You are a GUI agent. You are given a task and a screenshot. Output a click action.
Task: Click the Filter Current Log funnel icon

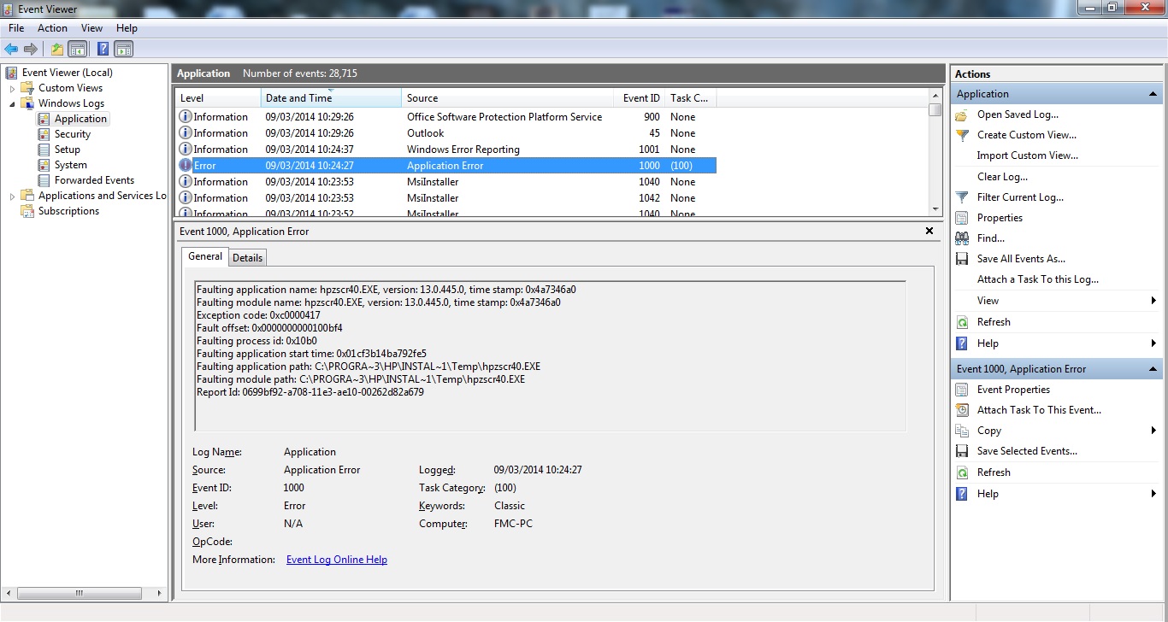962,197
